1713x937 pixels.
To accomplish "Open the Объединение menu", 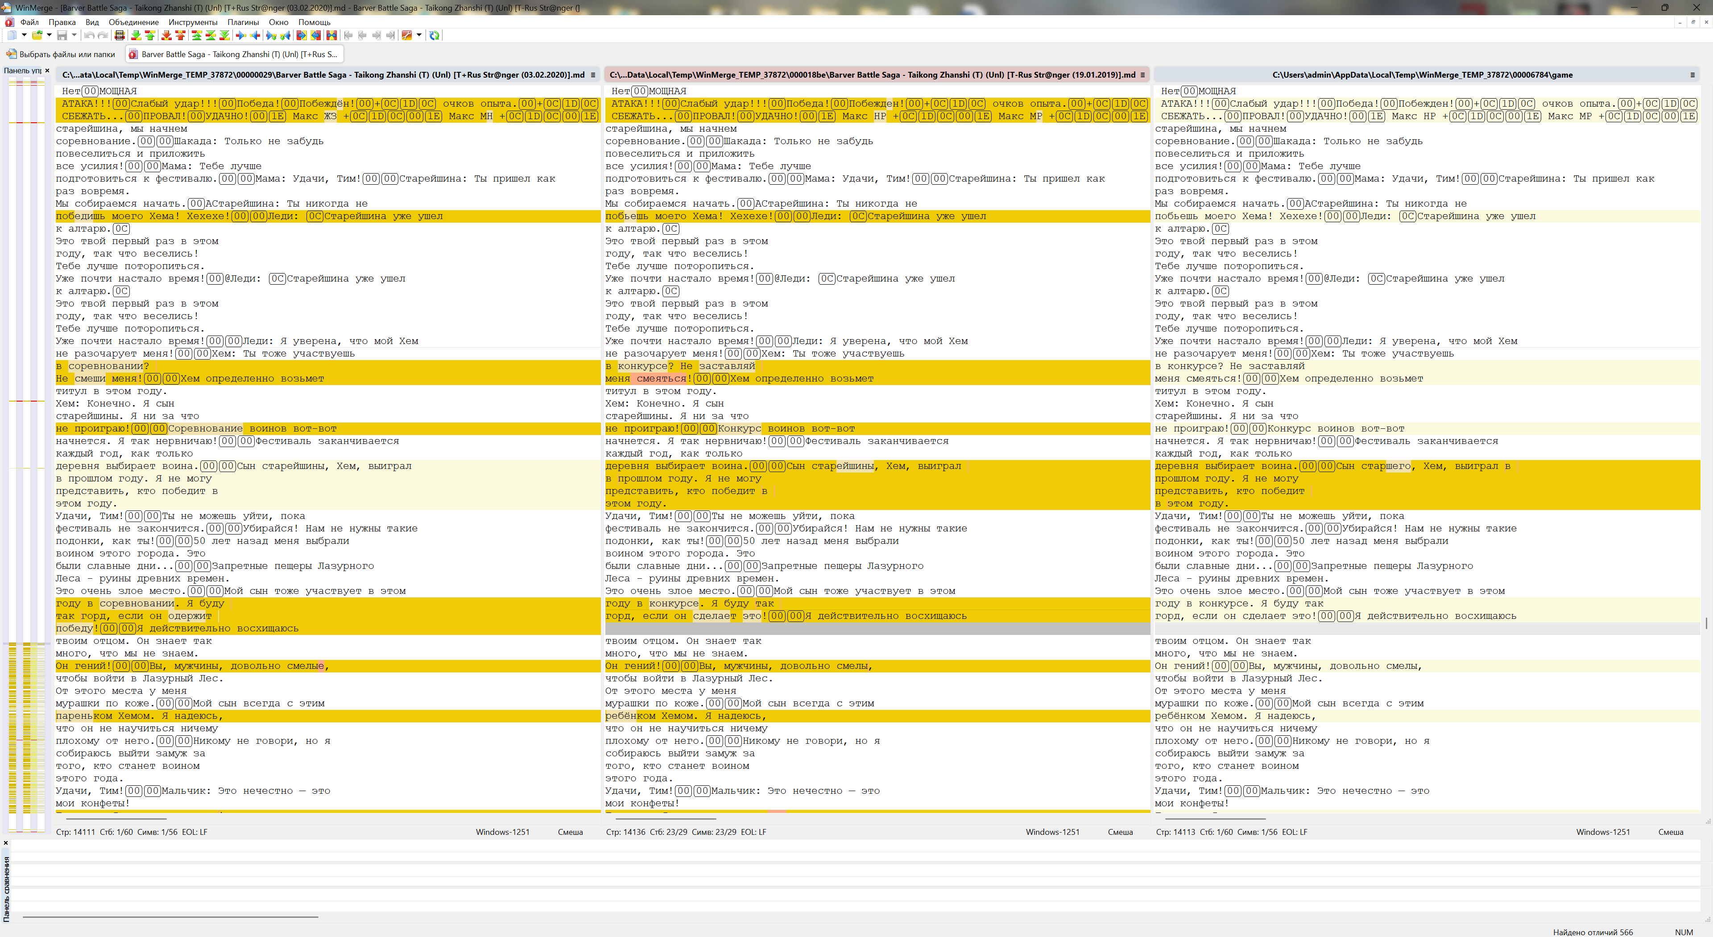I will (134, 22).
